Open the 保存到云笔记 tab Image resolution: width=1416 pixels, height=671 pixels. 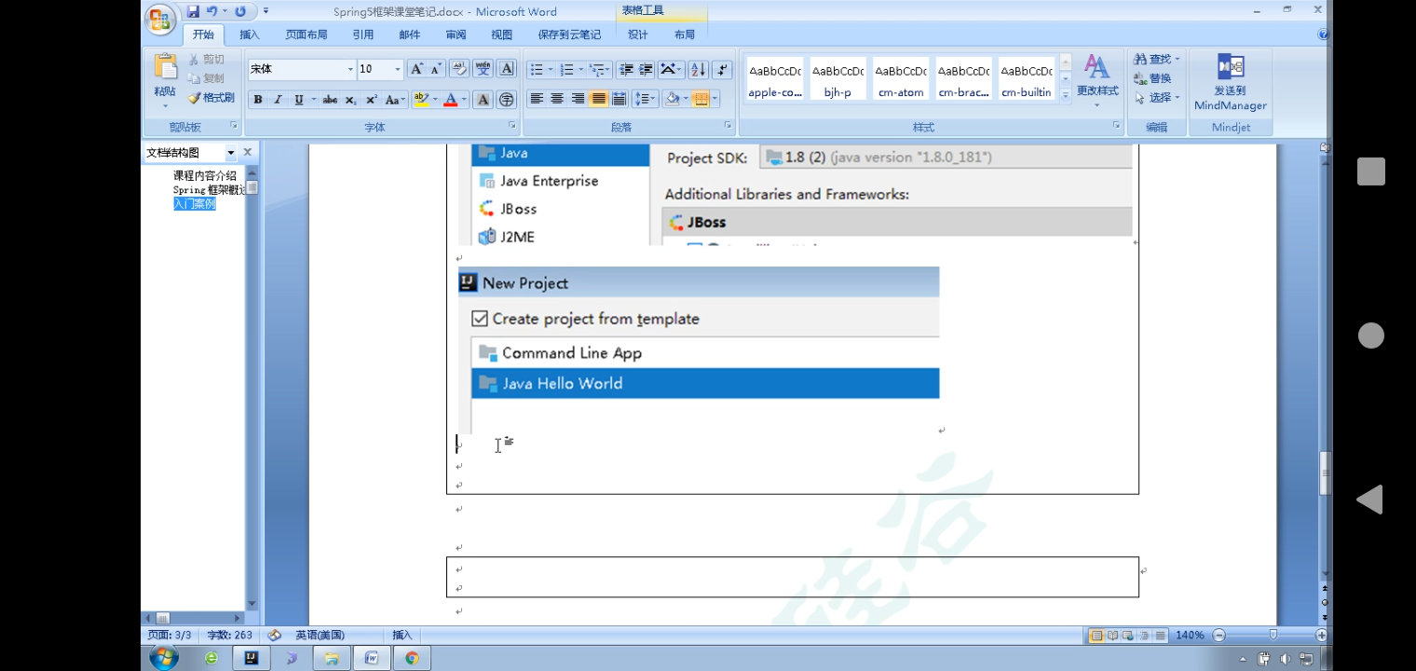point(569,34)
